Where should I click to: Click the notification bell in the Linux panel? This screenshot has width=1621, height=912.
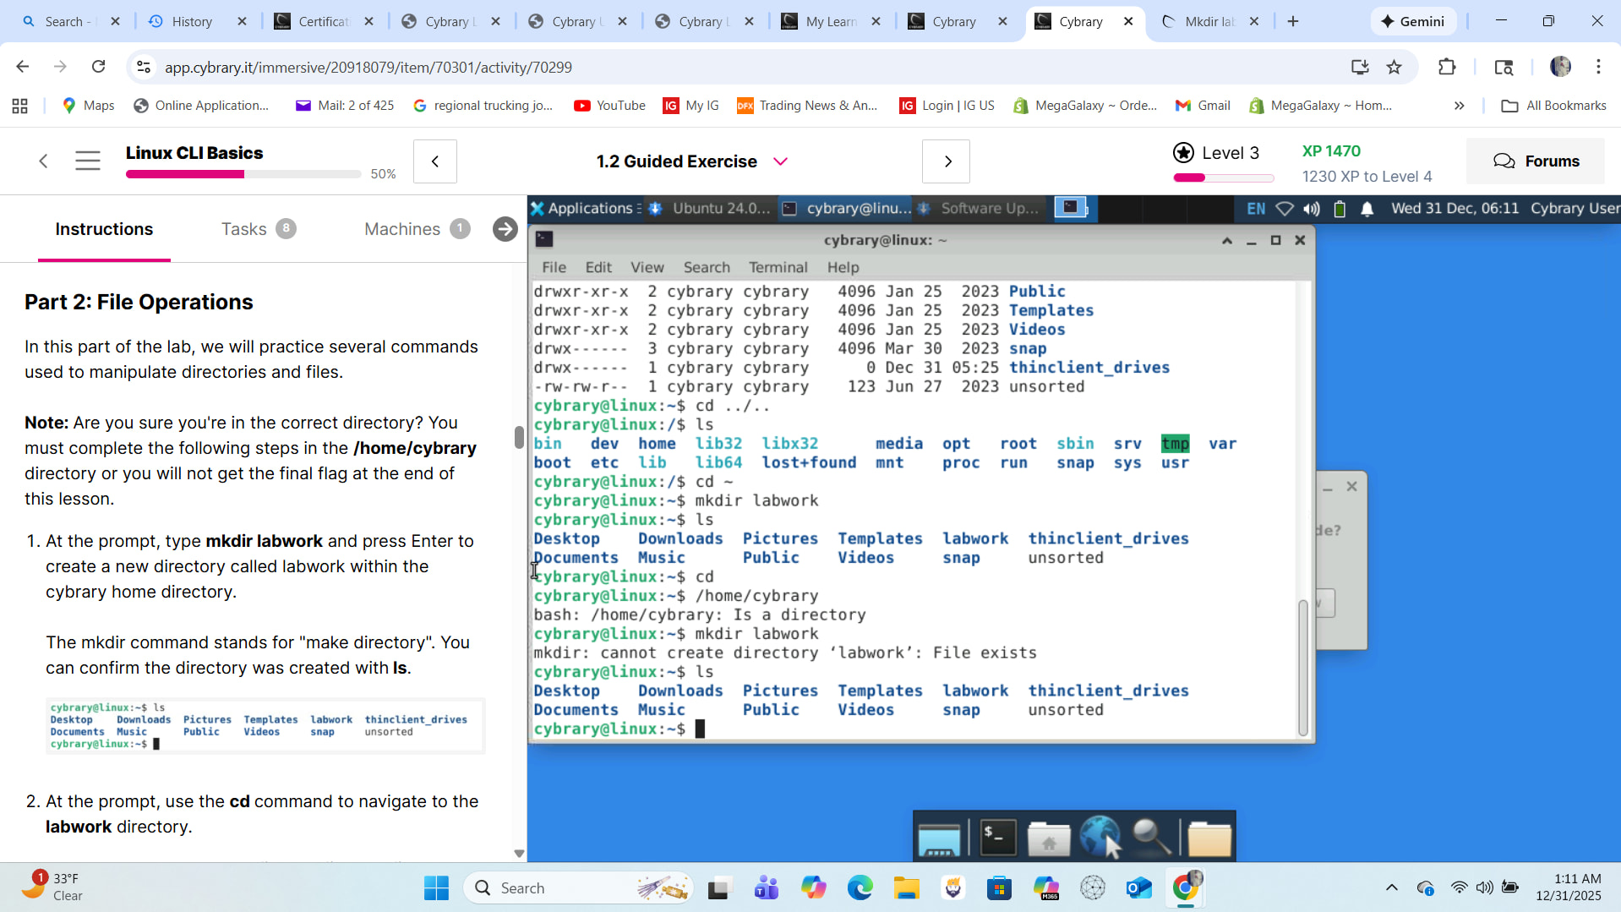click(x=1367, y=209)
